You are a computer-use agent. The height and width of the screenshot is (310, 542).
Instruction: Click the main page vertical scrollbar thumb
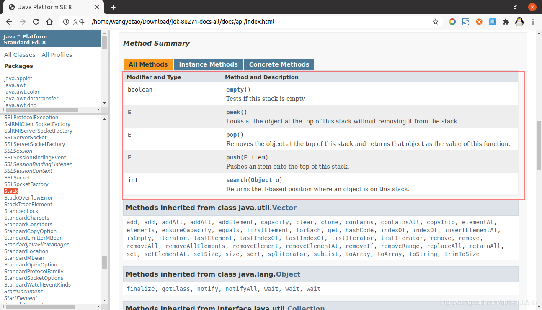(539, 146)
